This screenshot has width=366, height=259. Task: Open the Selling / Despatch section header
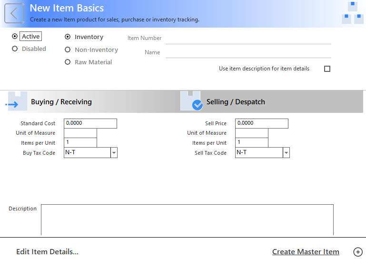click(236, 102)
